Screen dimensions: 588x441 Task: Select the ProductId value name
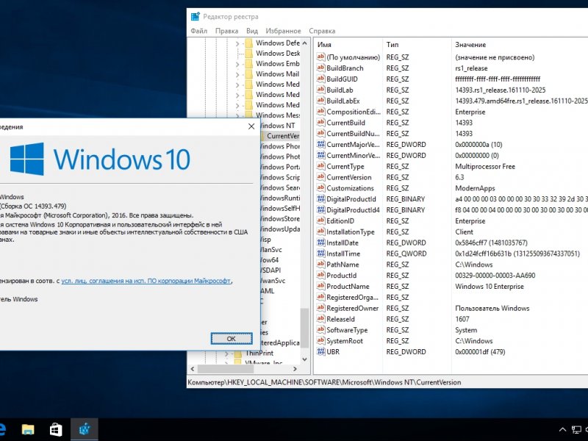tap(341, 275)
